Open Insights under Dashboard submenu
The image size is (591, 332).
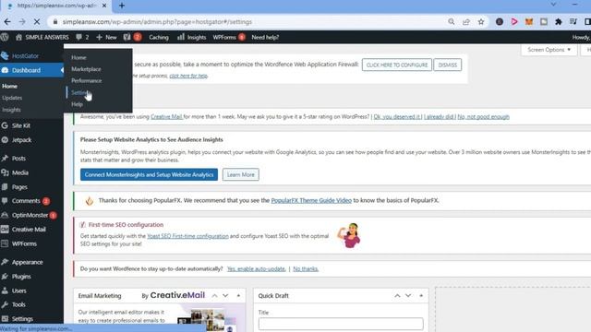[11, 110]
